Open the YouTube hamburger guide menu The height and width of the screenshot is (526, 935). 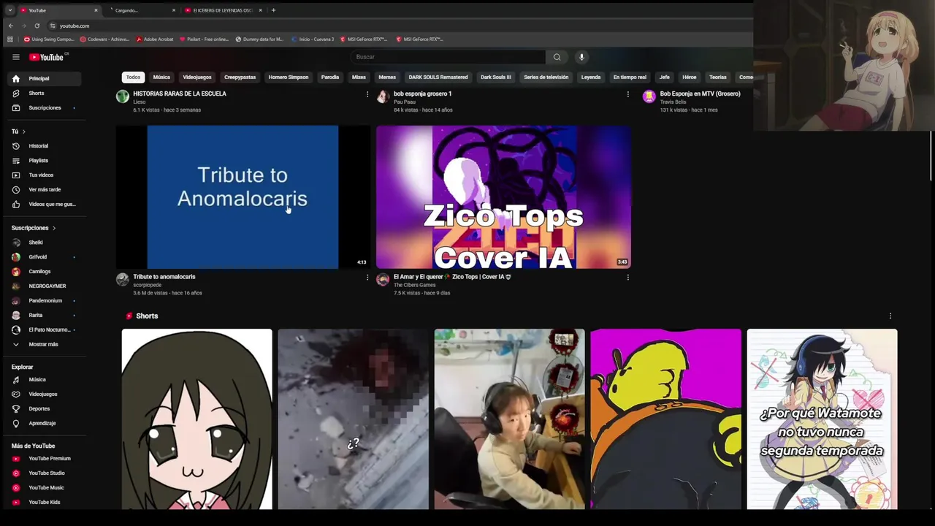[x=15, y=57]
